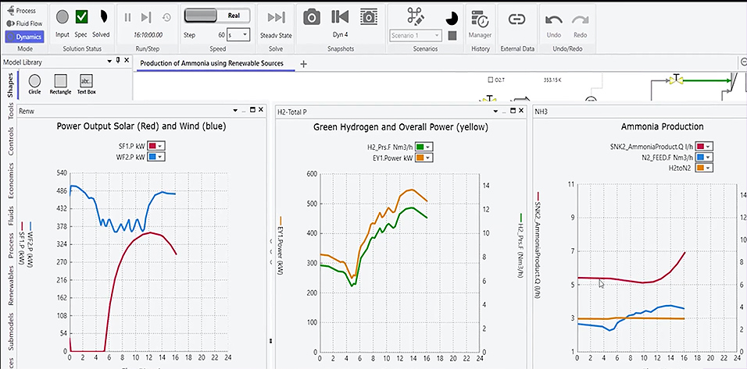Image resolution: width=747 pixels, height=369 pixels.
Task: Collapse the flowsheet panel minus icon
Action: [x=744, y=62]
